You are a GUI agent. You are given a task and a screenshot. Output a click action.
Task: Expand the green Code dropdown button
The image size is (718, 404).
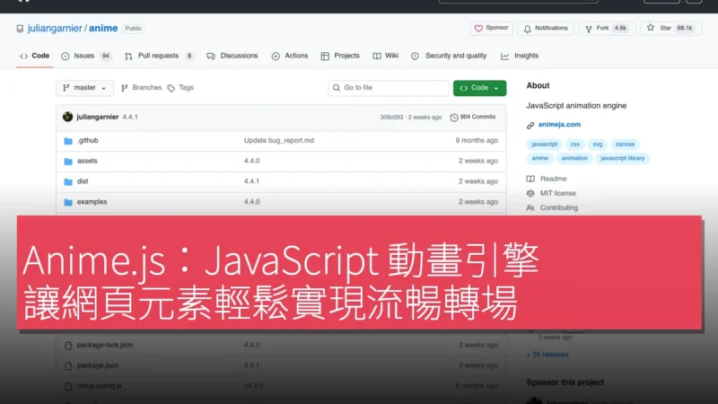pos(479,88)
